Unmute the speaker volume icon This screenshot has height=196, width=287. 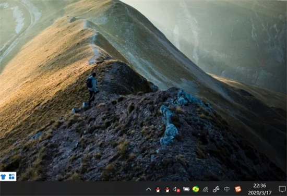pos(176,189)
